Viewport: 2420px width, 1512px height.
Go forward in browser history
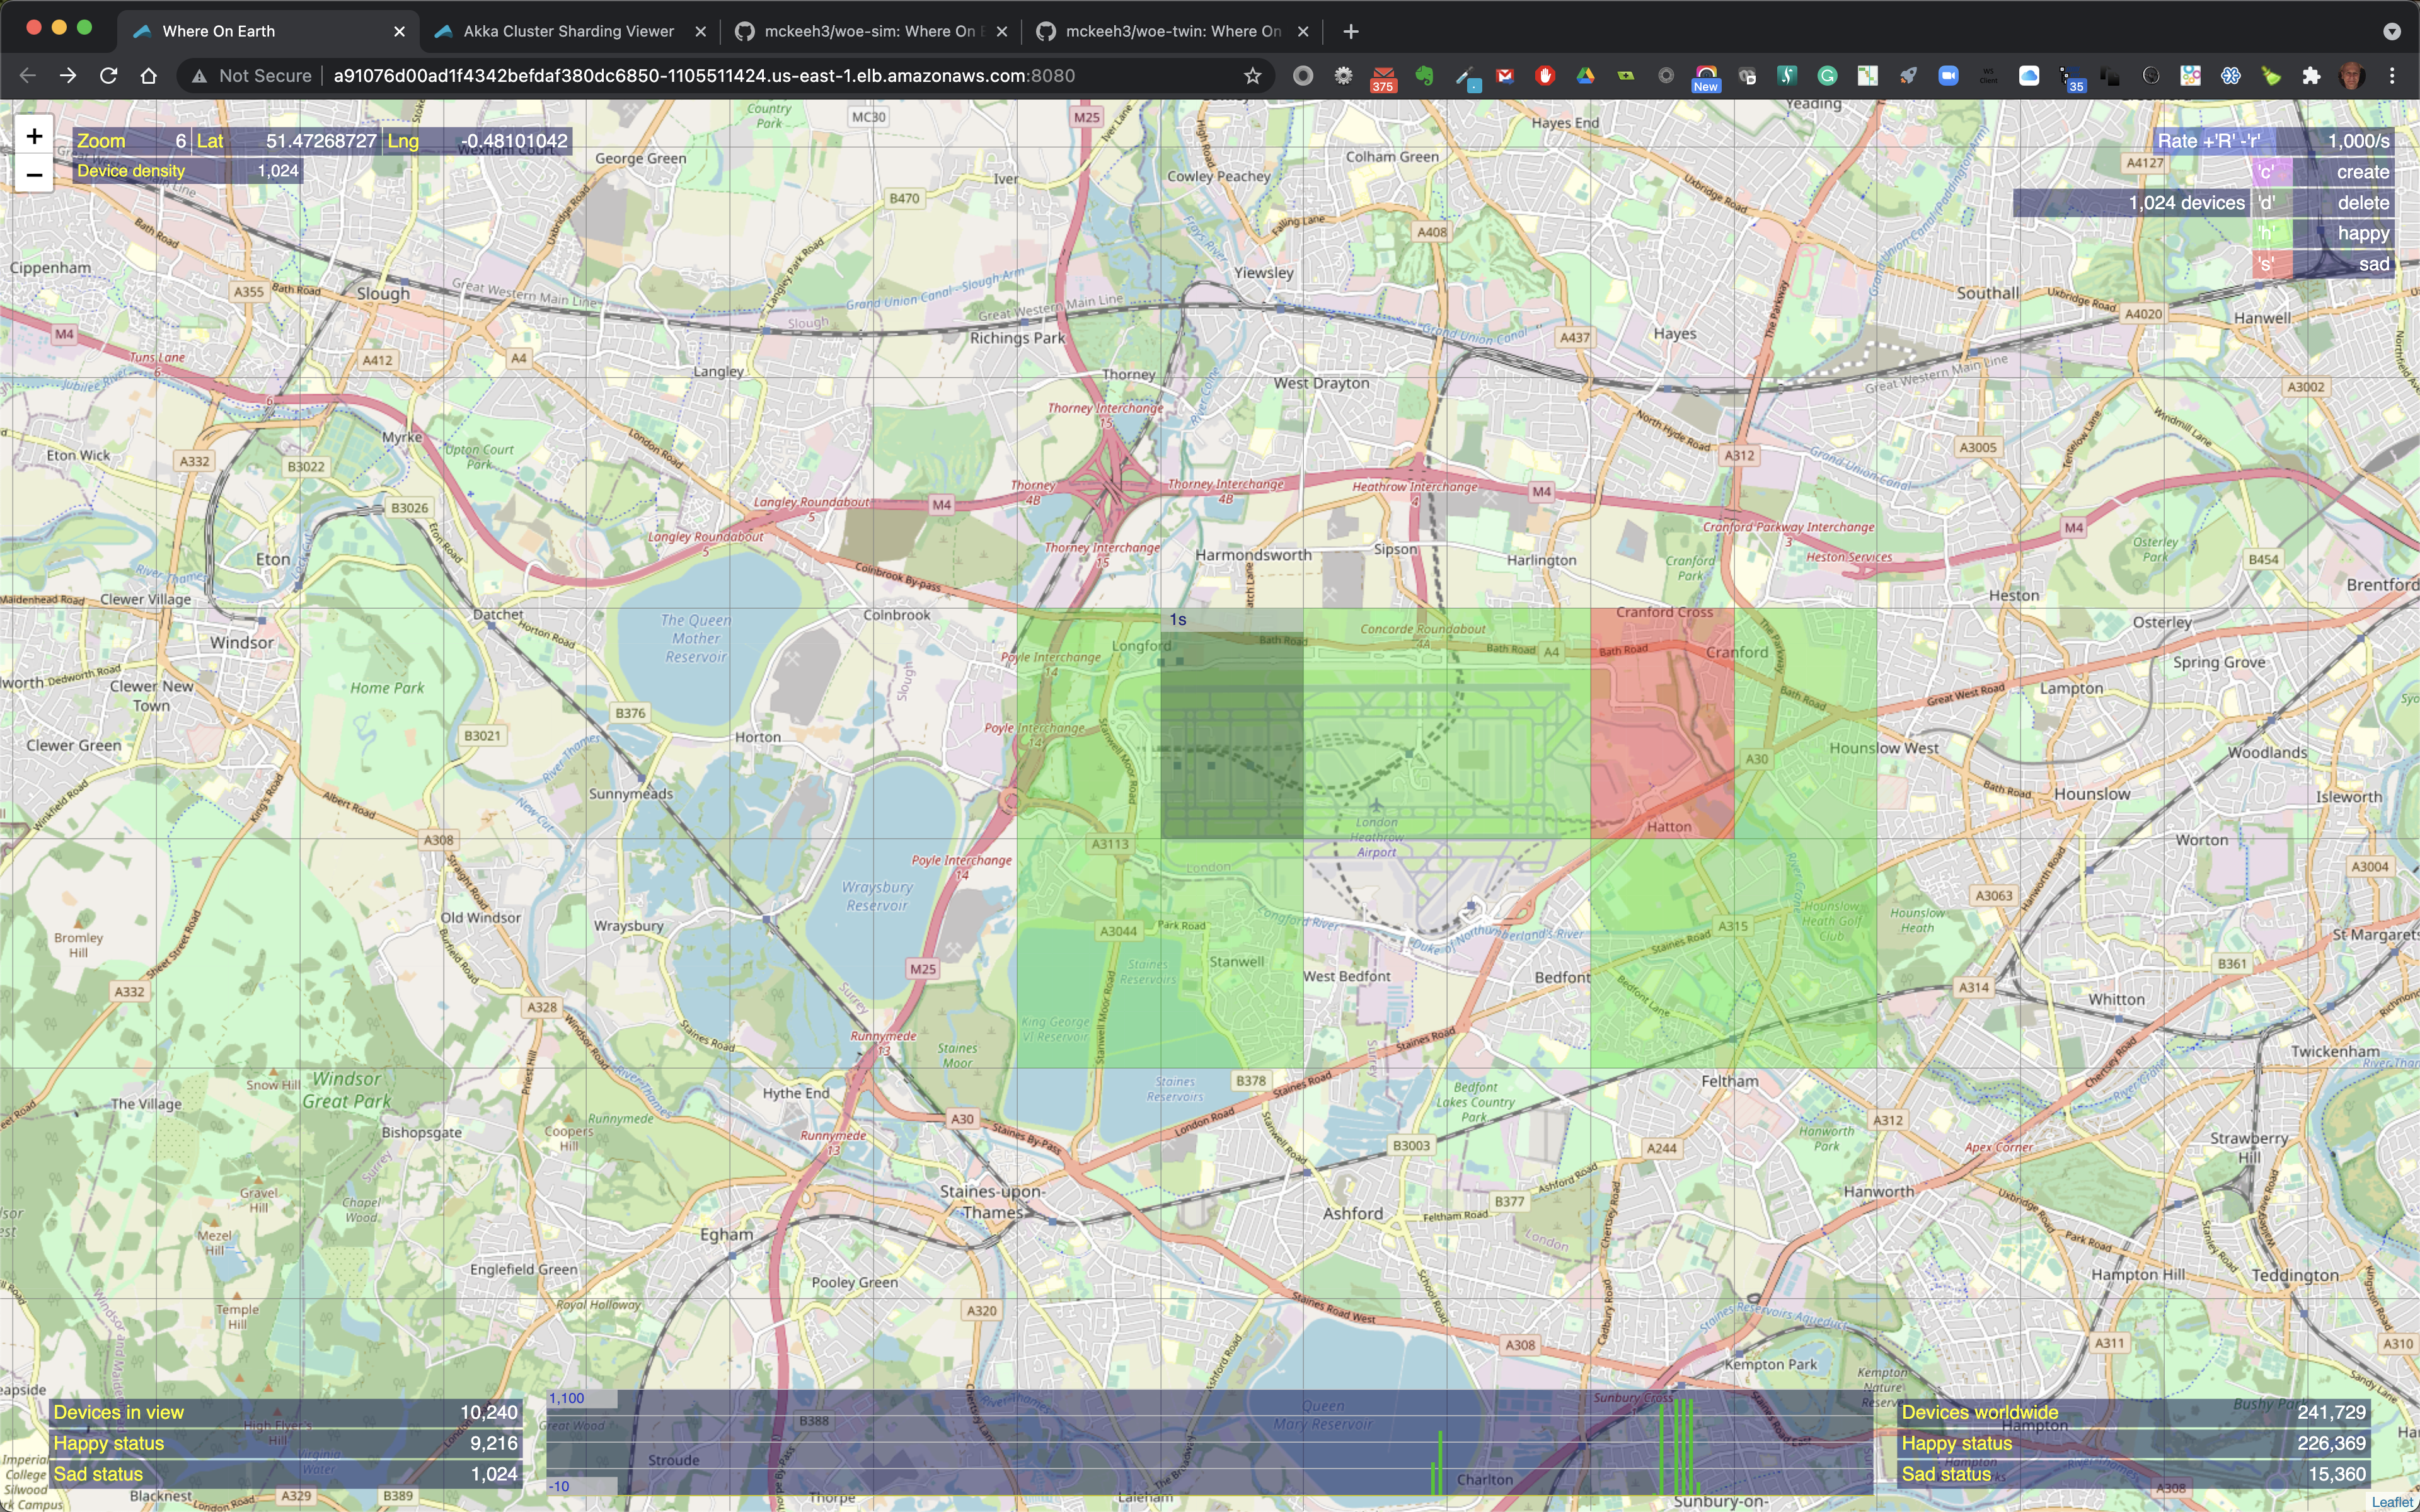click(x=68, y=76)
